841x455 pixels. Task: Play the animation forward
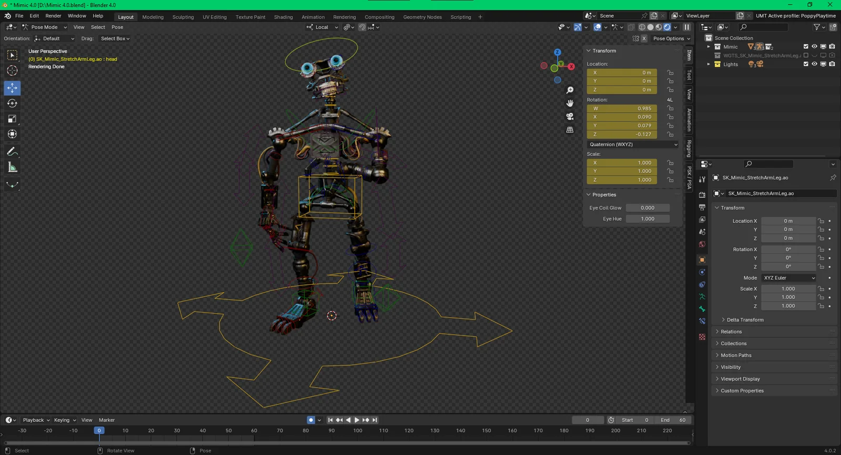point(357,420)
